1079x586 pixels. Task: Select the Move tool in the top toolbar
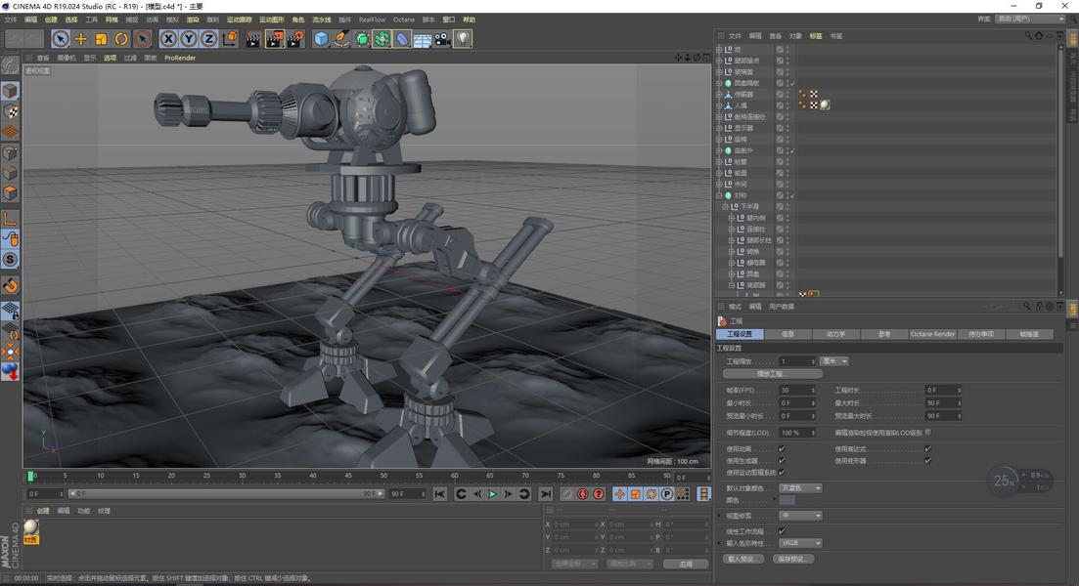click(x=81, y=39)
